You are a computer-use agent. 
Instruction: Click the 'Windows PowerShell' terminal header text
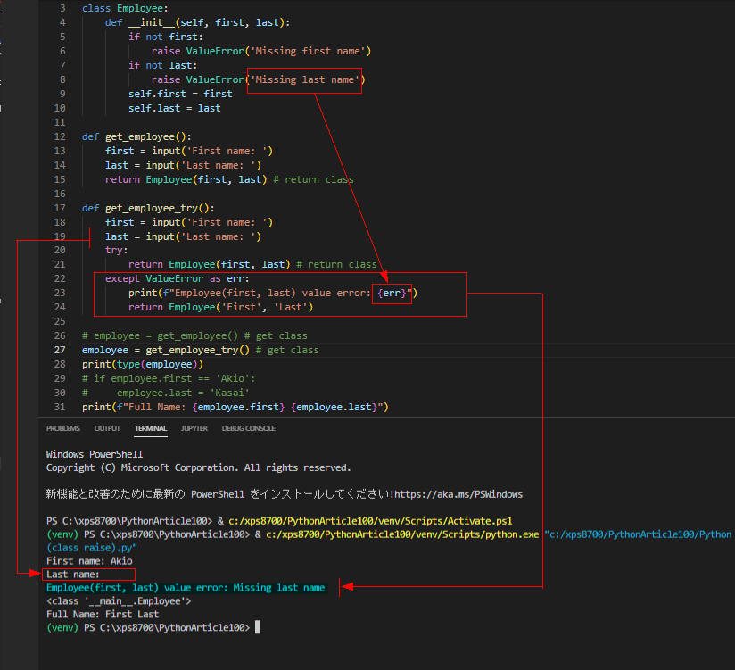[95, 454]
